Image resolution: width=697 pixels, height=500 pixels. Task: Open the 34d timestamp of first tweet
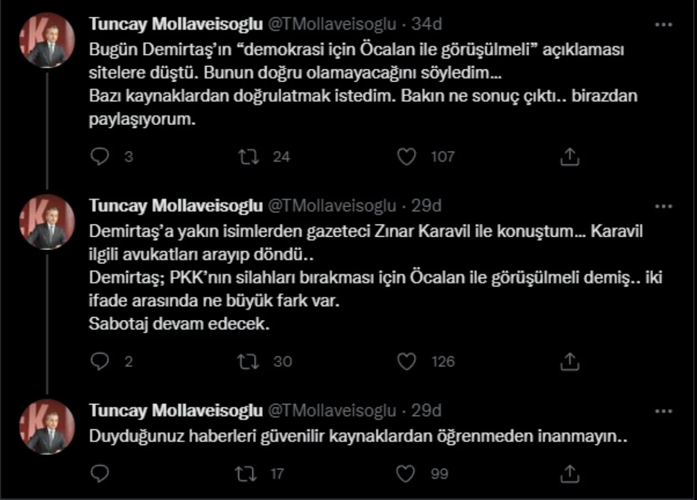click(426, 24)
